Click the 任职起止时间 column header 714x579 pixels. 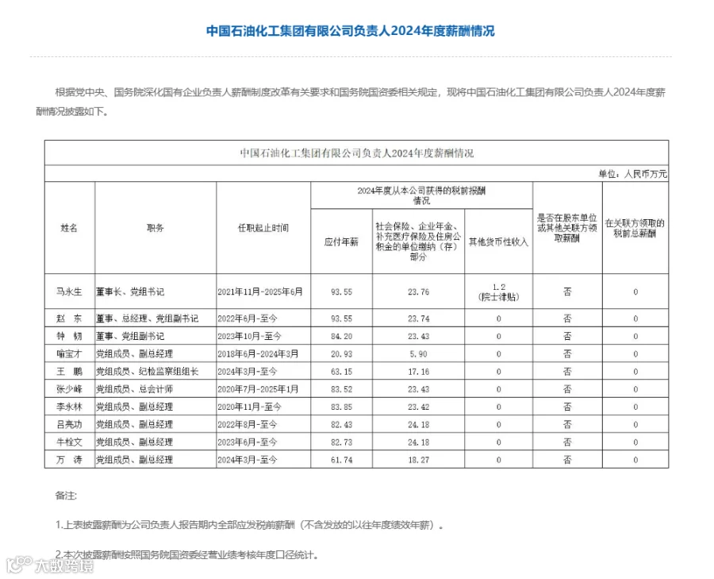click(x=263, y=228)
